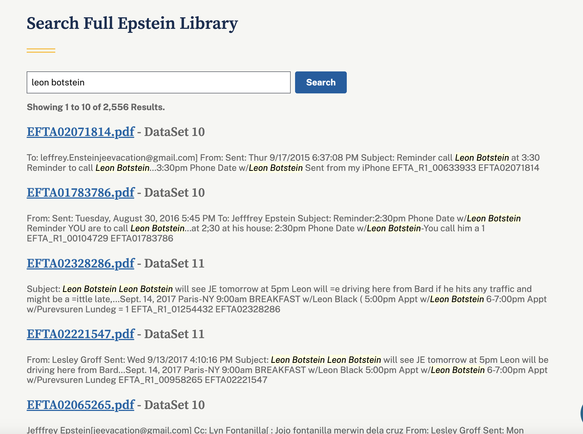Open the EFTA01783786.pdf document link
The width and height of the screenshot is (583, 434).
coord(81,193)
